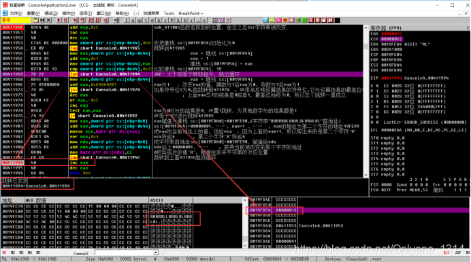This screenshot has width=471, height=262.
Task: Click the Trace Over toolbar icon
Action: point(97,20)
